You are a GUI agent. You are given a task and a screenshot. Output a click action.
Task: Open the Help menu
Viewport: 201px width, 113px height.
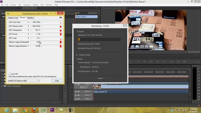pos(56,5)
